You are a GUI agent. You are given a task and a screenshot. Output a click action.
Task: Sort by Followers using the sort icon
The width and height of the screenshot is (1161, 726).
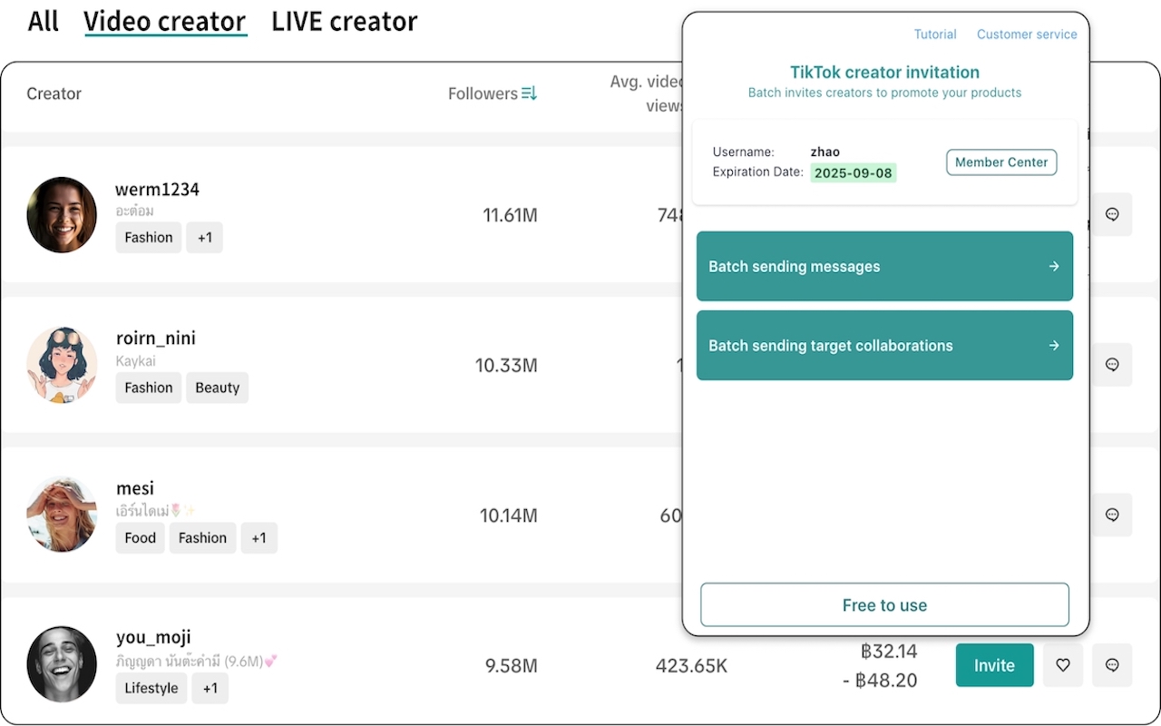pyautogui.click(x=529, y=93)
